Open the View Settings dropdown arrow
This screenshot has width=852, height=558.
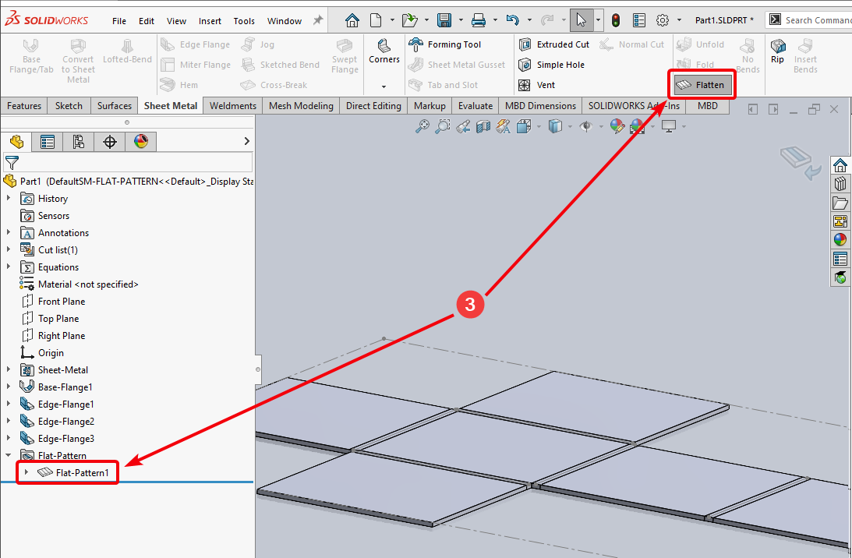684,127
